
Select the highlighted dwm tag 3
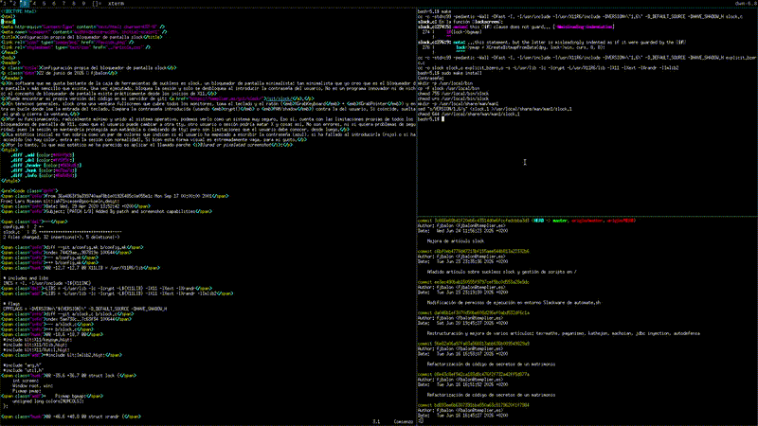[25, 3]
